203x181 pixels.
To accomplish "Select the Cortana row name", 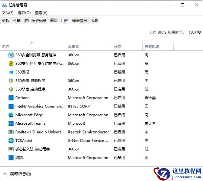I will (x=22, y=98).
